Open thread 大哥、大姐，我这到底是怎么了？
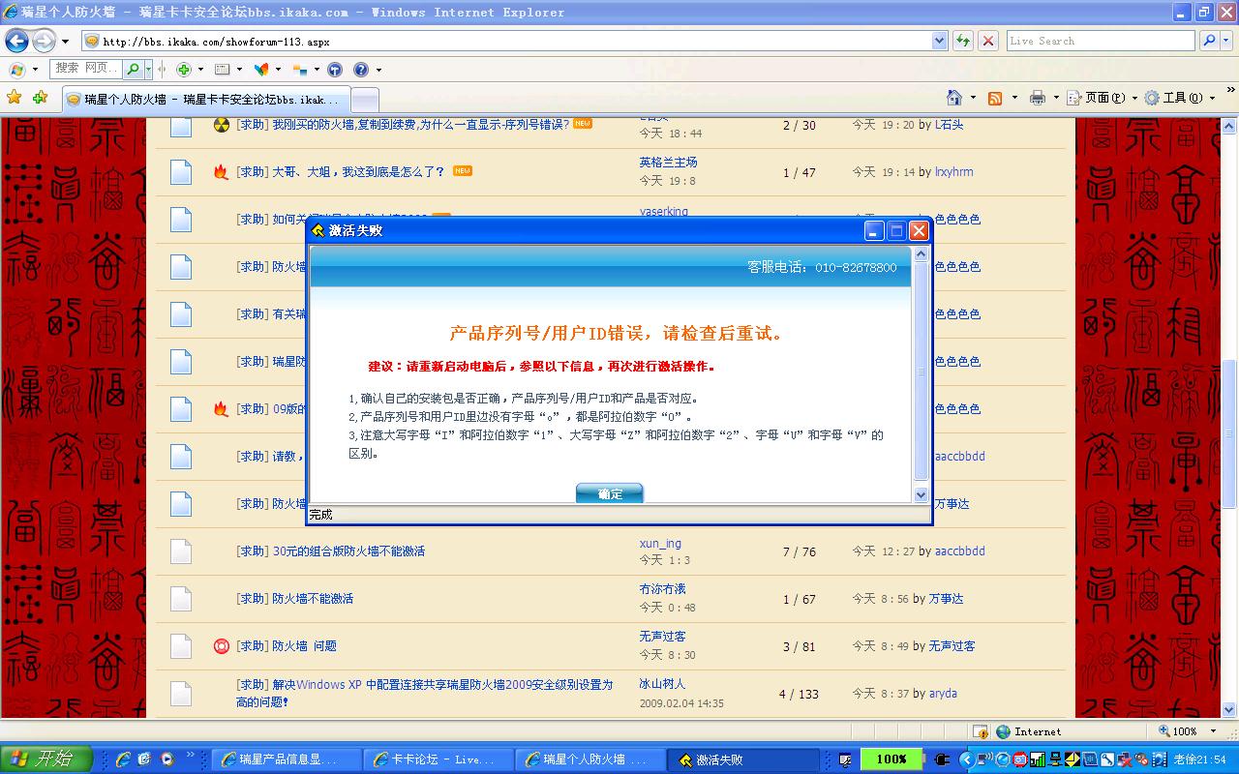Screen dimensions: 1239x774 tap(358, 172)
